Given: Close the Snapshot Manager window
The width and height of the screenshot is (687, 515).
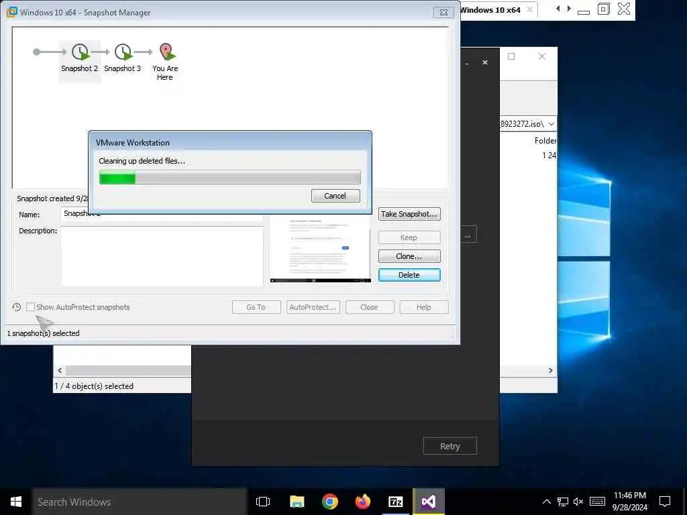Looking at the screenshot, I should pyautogui.click(x=443, y=12).
